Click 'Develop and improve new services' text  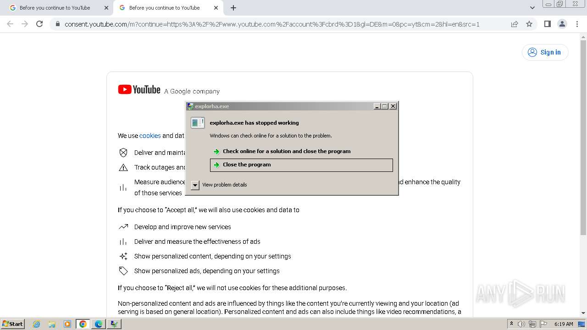[x=183, y=227]
